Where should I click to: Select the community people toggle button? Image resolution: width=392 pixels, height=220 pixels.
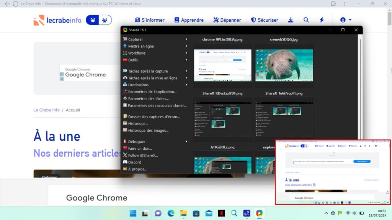[x=105, y=20]
